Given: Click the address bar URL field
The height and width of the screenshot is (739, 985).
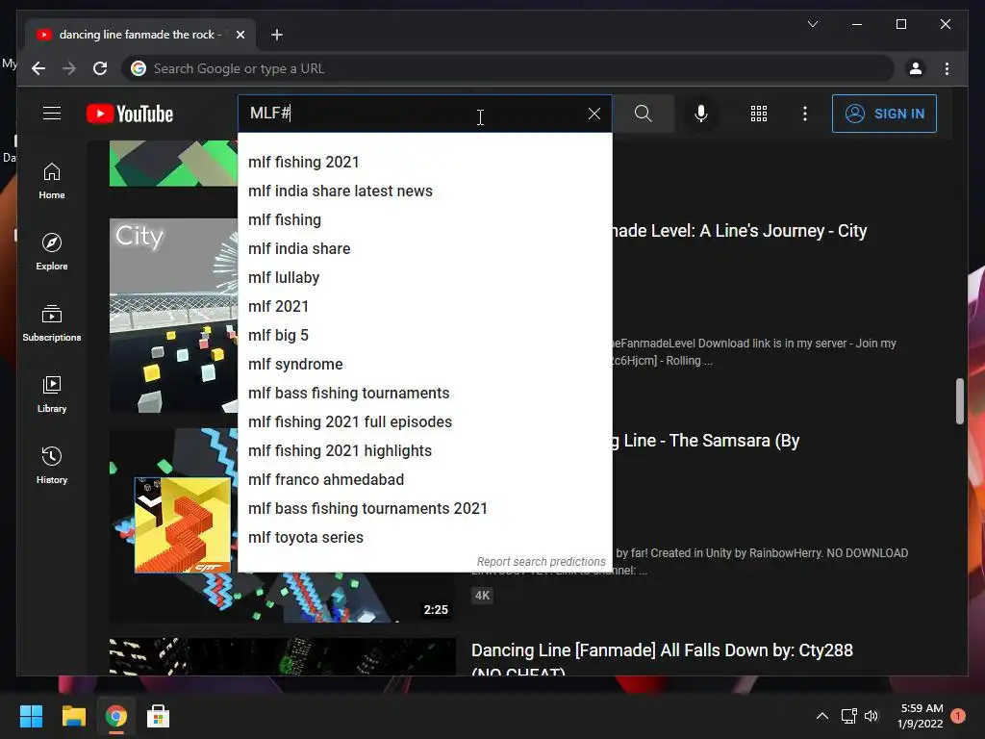Looking at the screenshot, I should click(508, 68).
